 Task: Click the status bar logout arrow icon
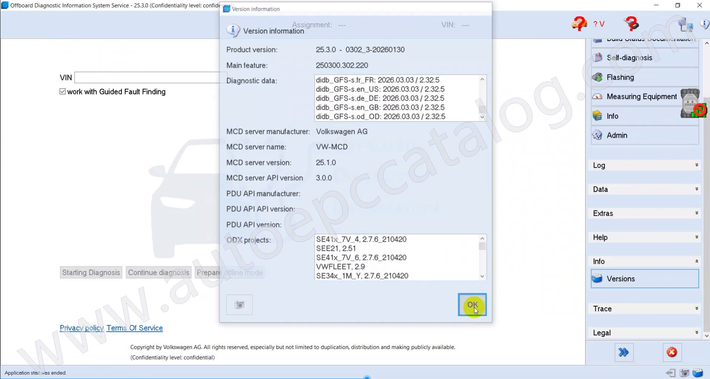tap(670, 373)
